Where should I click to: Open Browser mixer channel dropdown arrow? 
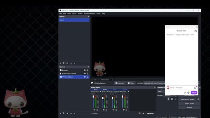128,92
